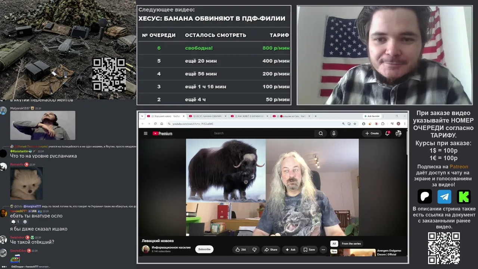Zoom the page with the magnifier icon in address bar

tap(343, 124)
